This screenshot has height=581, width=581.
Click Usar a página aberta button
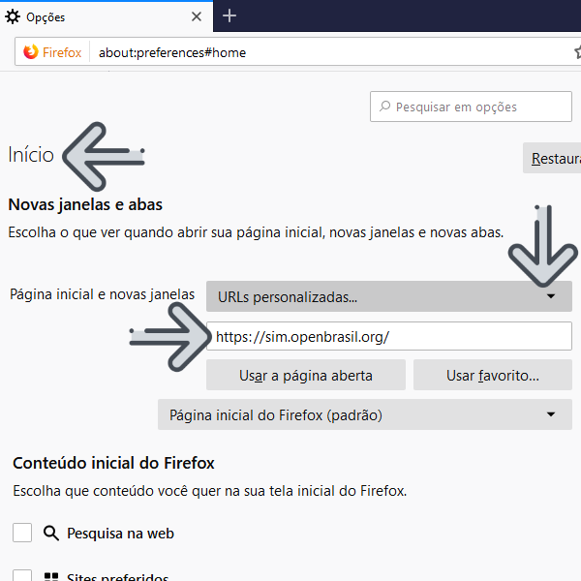[306, 375]
